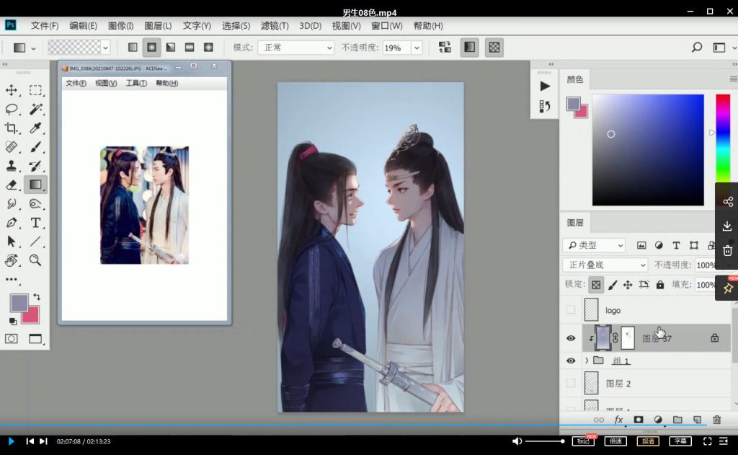The width and height of the screenshot is (738, 455).
Task: Choose the Crop tool
Action: pyautogui.click(x=12, y=128)
